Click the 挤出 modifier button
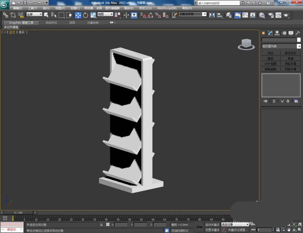303x233 pixels. (x=271, y=53)
